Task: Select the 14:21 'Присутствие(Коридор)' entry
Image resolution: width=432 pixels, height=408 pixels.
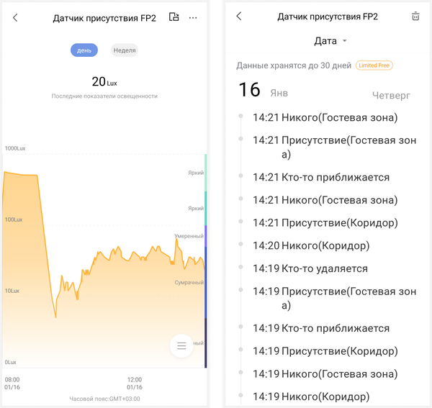Action: pos(325,222)
